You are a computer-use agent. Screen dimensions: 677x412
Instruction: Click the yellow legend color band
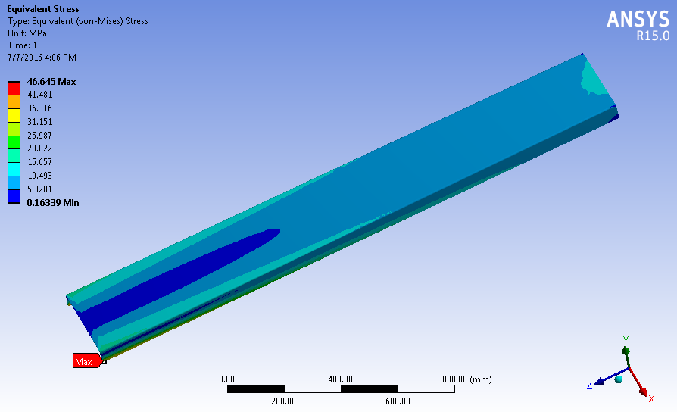(14, 115)
